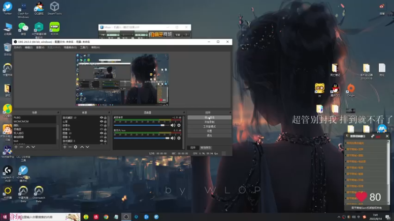Open source properties gear in Sources dock
The height and width of the screenshot is (221, 394).
pyautogui.click(x=75, y=147)
